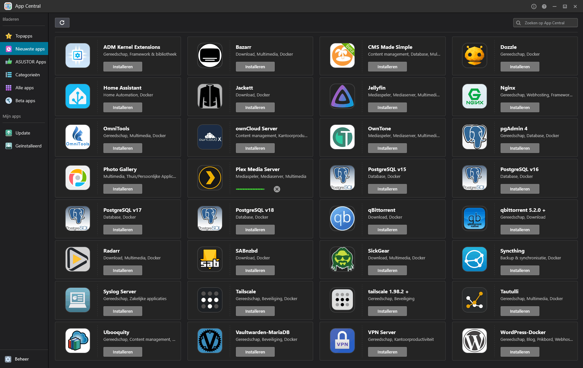Open the VPN Server app icon
Viewport: 583px width, 368px height.
(342, 341)
